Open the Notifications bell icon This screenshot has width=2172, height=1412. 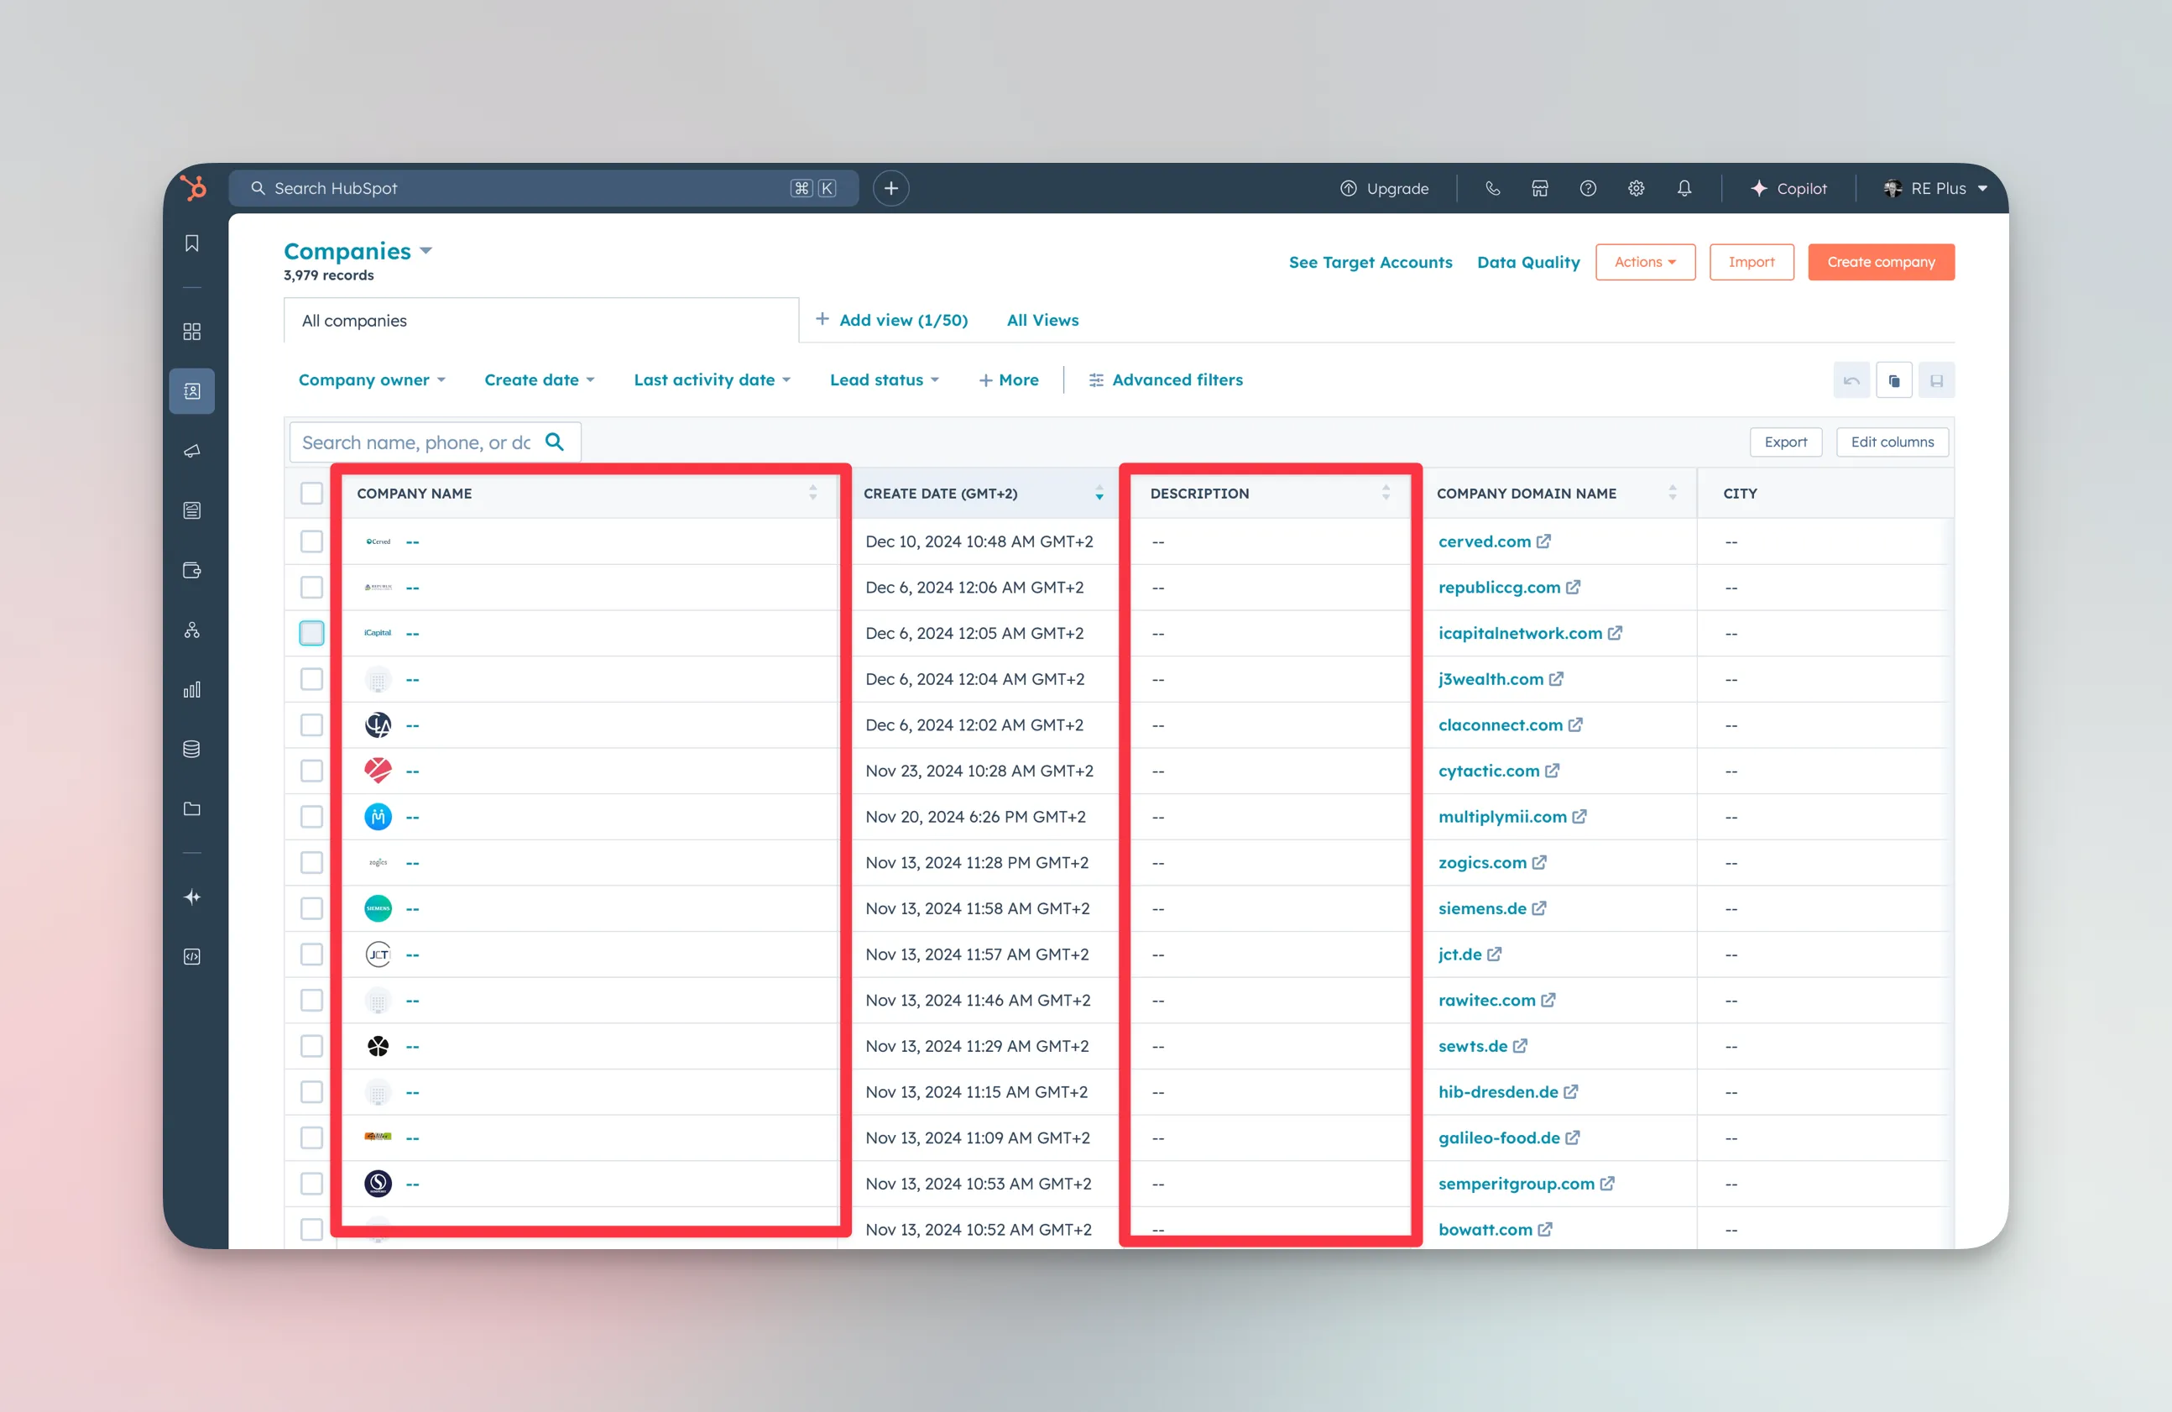click(1684, 188)
